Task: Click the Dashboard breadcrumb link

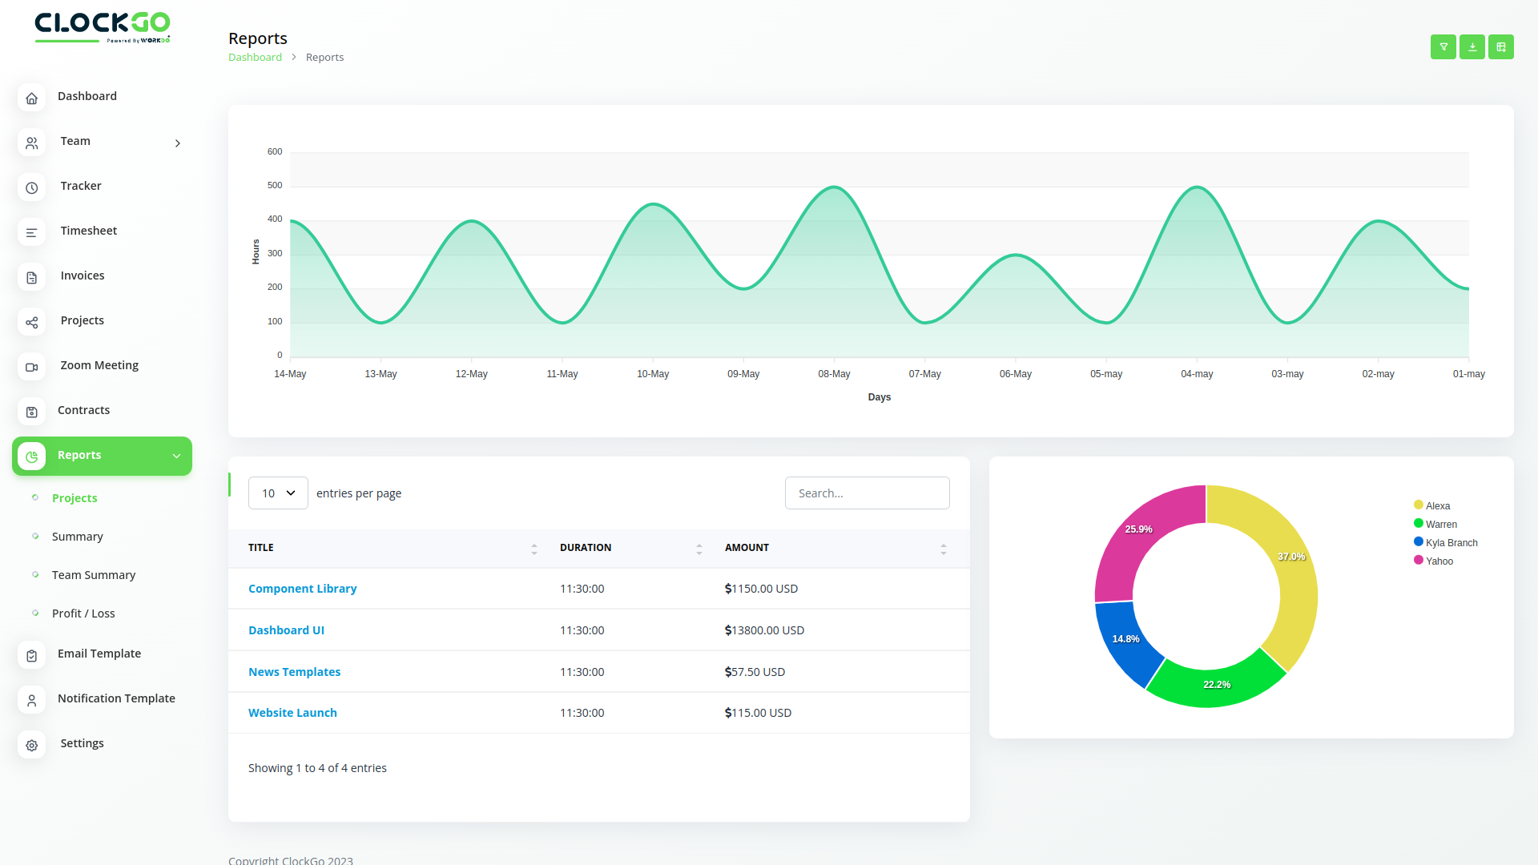Action: (255, 58)
